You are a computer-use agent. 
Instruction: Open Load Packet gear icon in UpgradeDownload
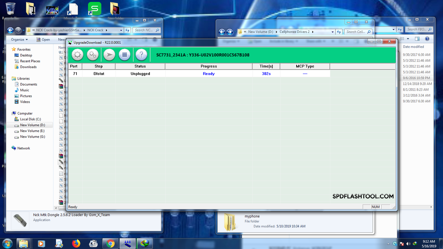[x=77, y=55]
